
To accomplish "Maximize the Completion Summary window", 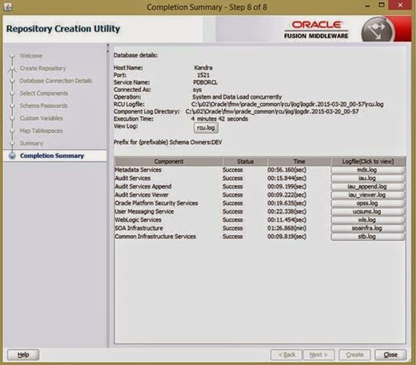I will [382, 5].
